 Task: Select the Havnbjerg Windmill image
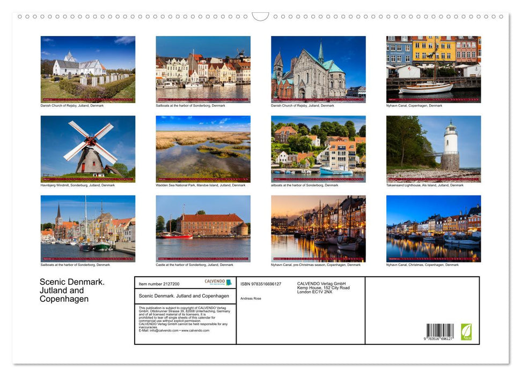click(87, 149)
